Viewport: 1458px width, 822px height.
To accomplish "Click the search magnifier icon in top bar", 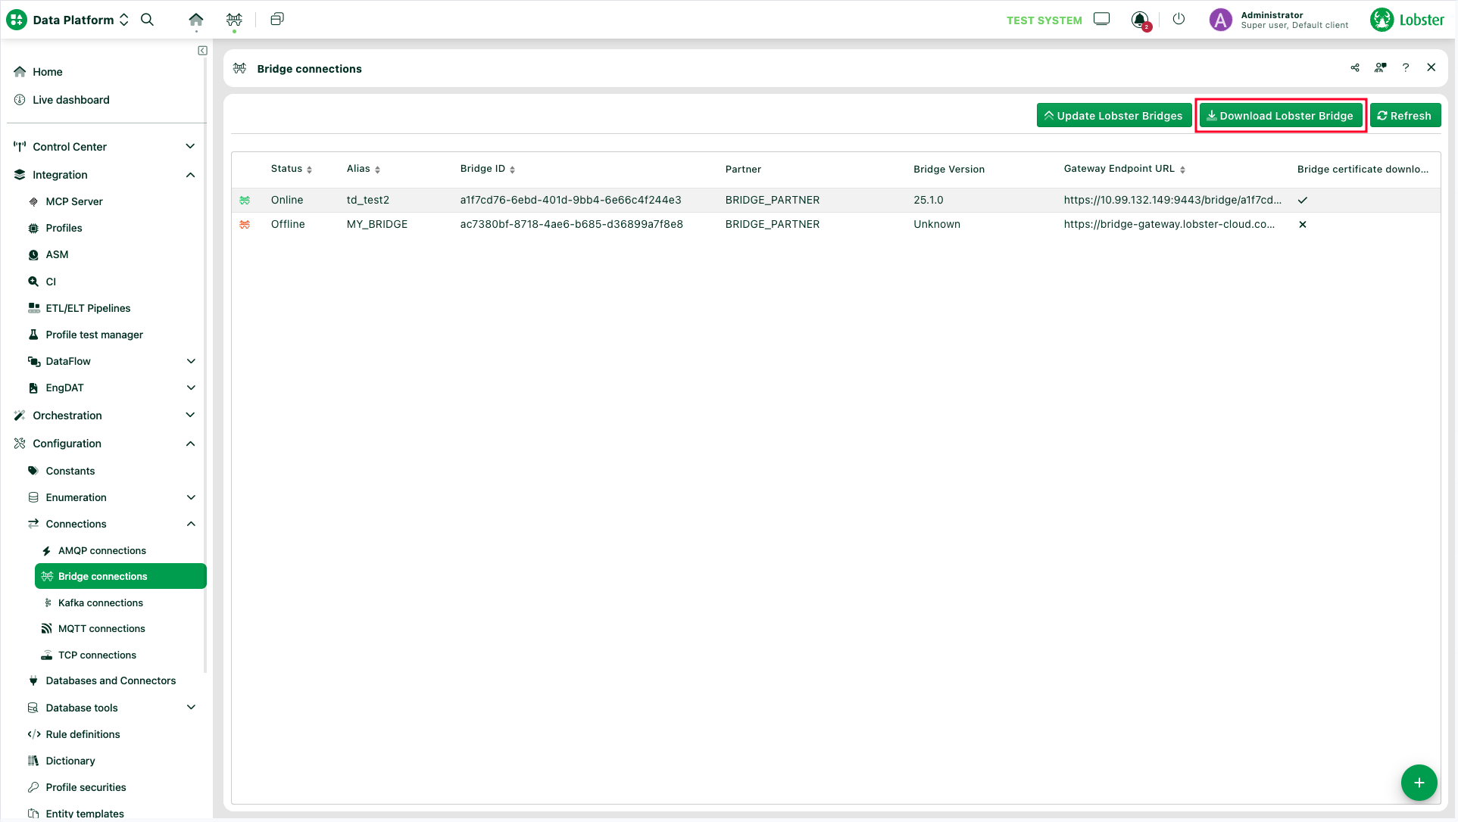I will [x=148, y=20].
